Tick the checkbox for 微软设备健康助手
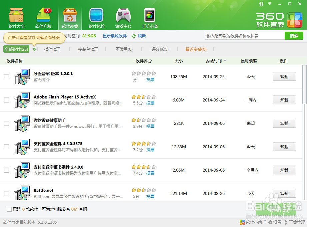This screenshot has width=320, height=227. pyautogui.click(x=7, y=124)
